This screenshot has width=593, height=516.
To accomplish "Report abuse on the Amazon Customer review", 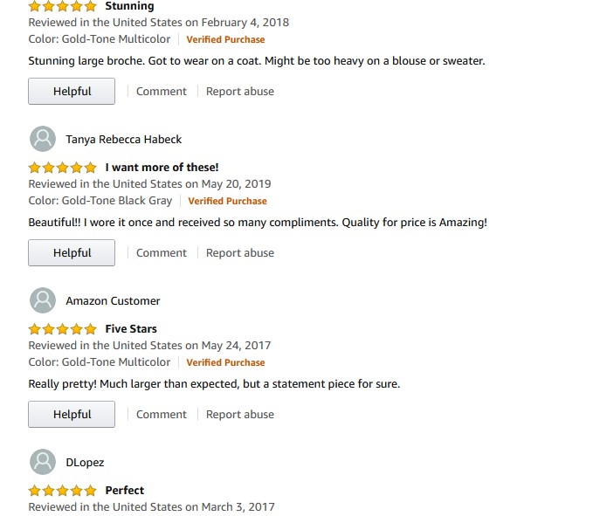I will click(x=240, y=415).
